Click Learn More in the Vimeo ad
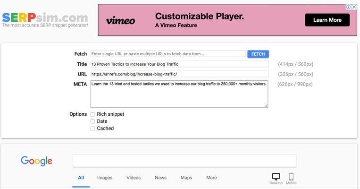Viewport: 360px width, 189px height. (327, 20)
